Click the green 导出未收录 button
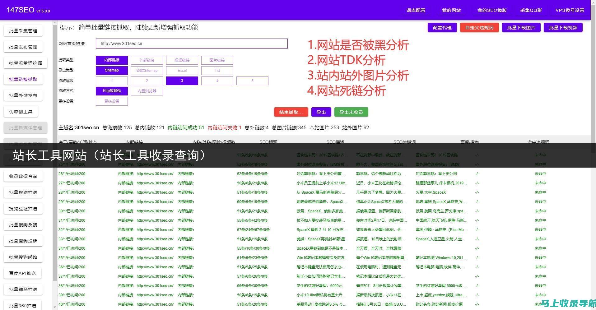Viewport: 596px width, 310px height. (351, 112)
